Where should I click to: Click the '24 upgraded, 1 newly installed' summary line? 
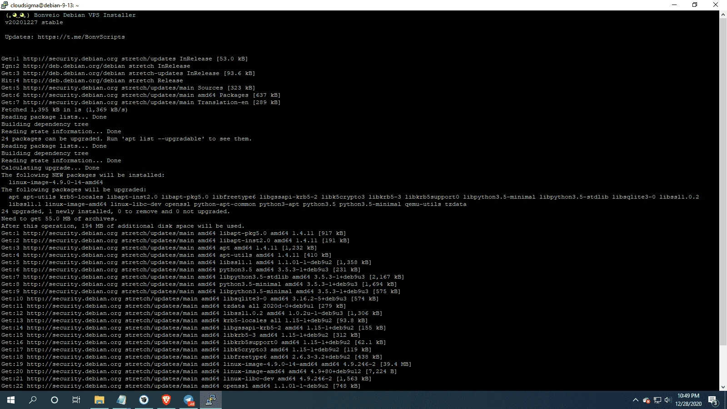(x=115, y=211)
